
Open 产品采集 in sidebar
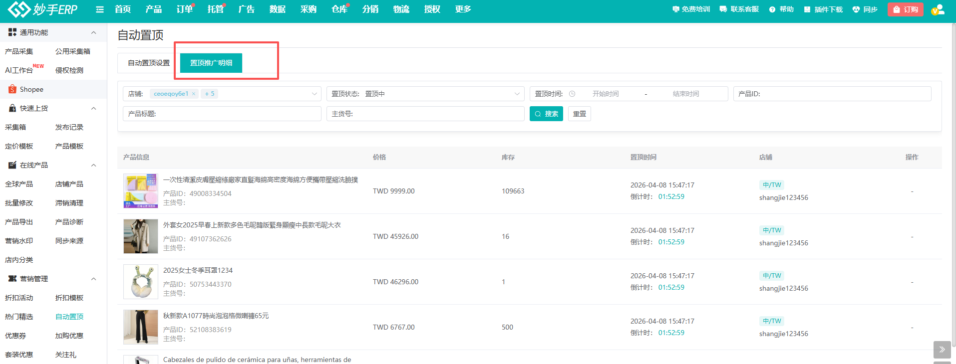coord(19,51)
